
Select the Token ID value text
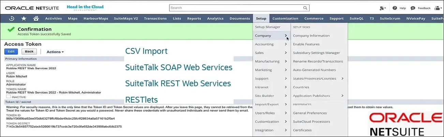[x=60, y=118]
